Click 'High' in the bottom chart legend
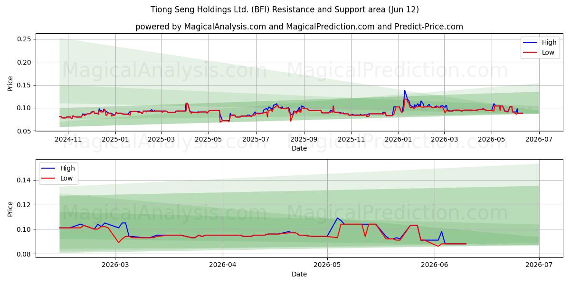This screenshot has width=570, height=285. [x=67, y=168]
